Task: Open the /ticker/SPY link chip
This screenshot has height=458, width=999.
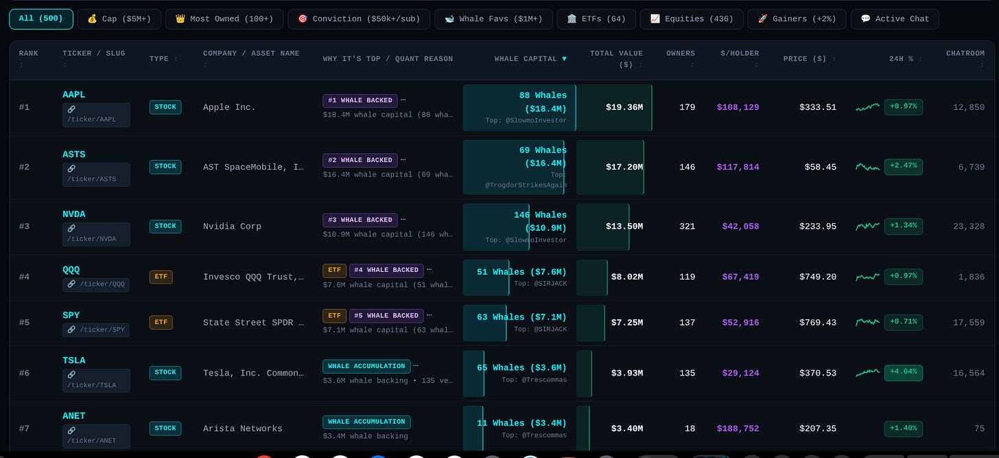Action: (95, 330)
